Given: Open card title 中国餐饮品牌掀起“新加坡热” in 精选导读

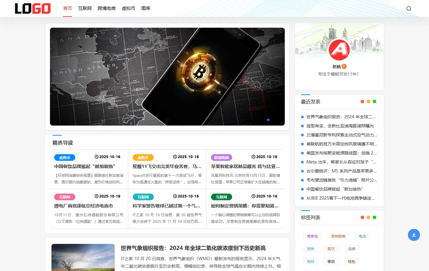Looking at the screenshot, I should (x=85, y=167).
